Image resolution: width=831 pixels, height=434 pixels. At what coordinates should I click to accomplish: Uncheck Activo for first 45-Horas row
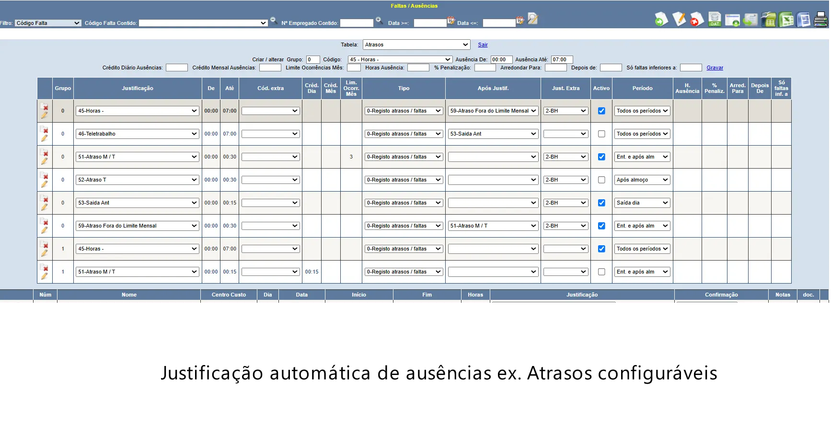(601, 111)
